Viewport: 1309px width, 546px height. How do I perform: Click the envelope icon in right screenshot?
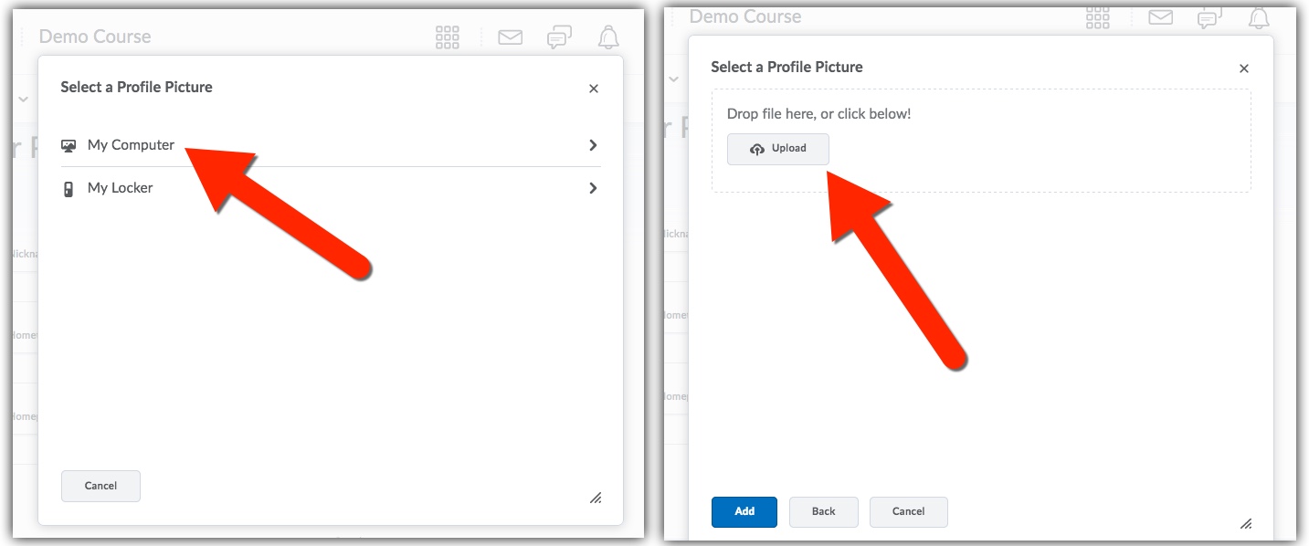pos(1160,17)
